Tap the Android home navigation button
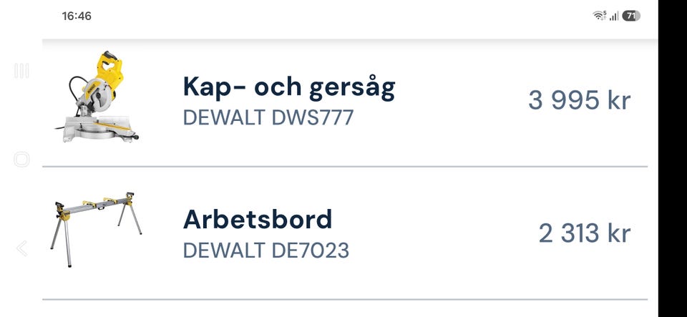Viewport: 687px width, 317px height. 21,160
